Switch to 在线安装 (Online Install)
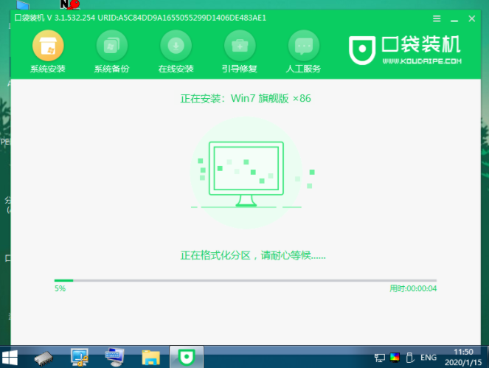This screenshot has width=489, height=368. coord(176,47)
